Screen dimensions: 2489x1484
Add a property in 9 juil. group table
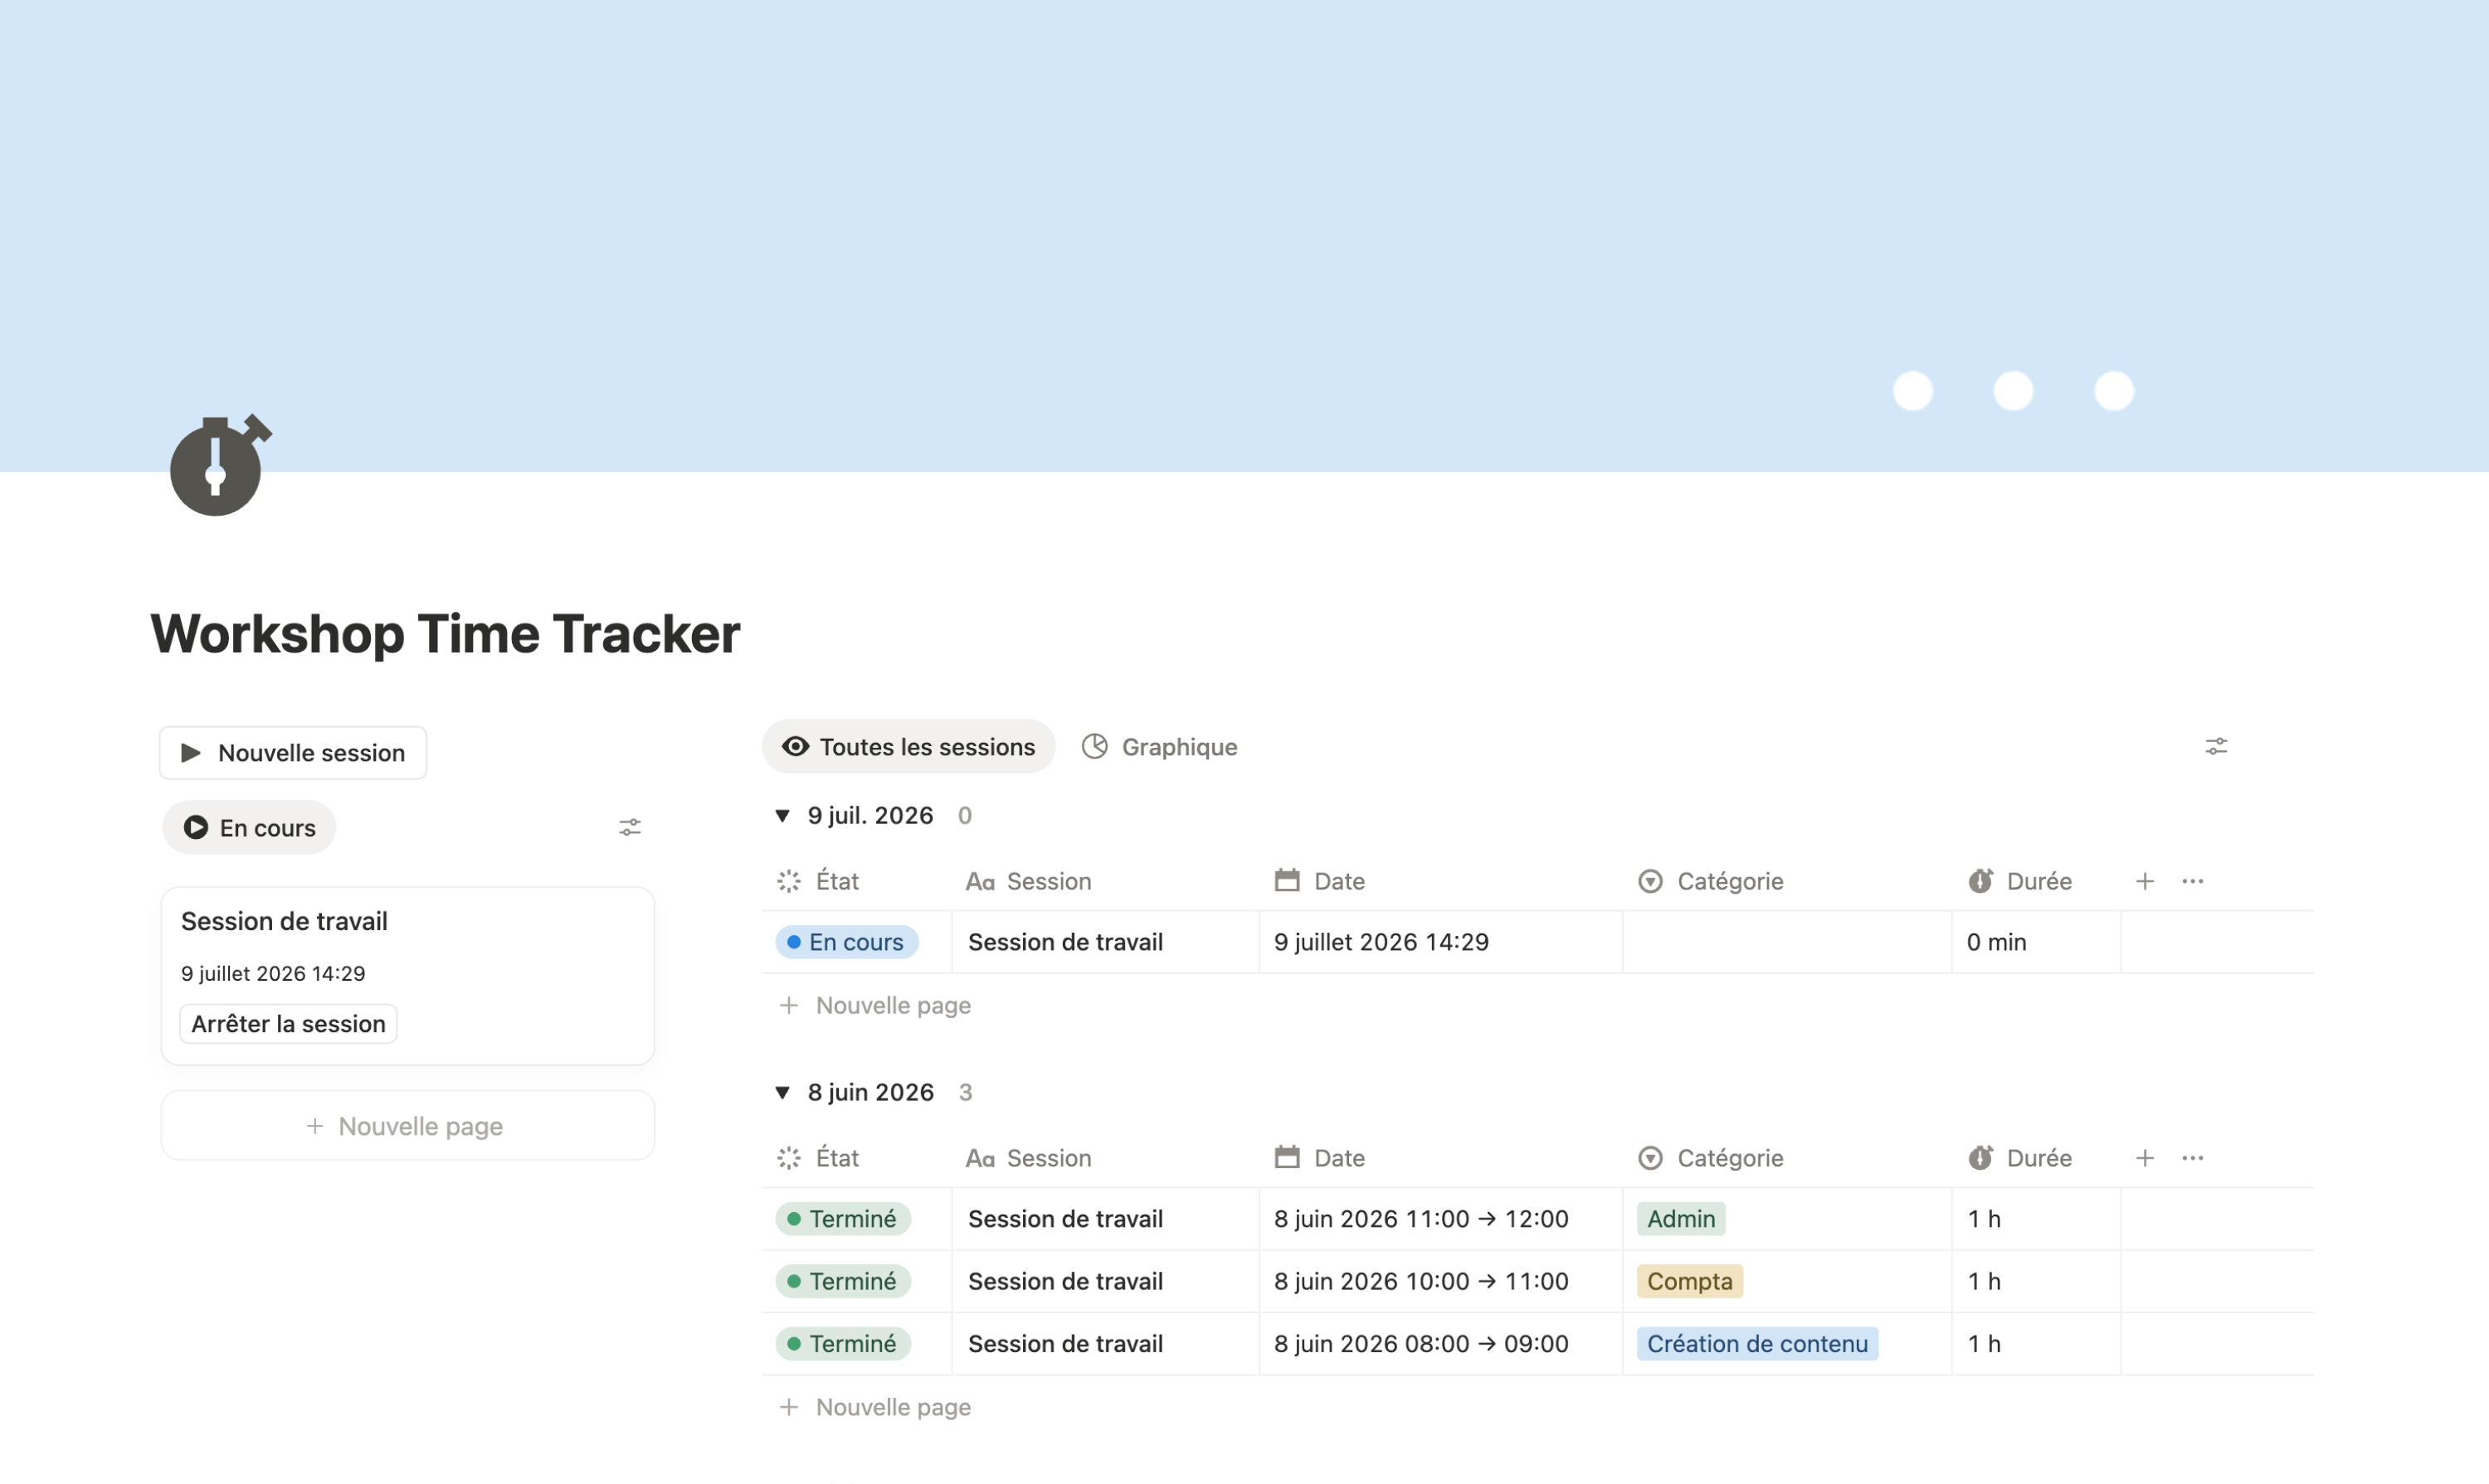pyautogui.click(x=2145, y=881)
